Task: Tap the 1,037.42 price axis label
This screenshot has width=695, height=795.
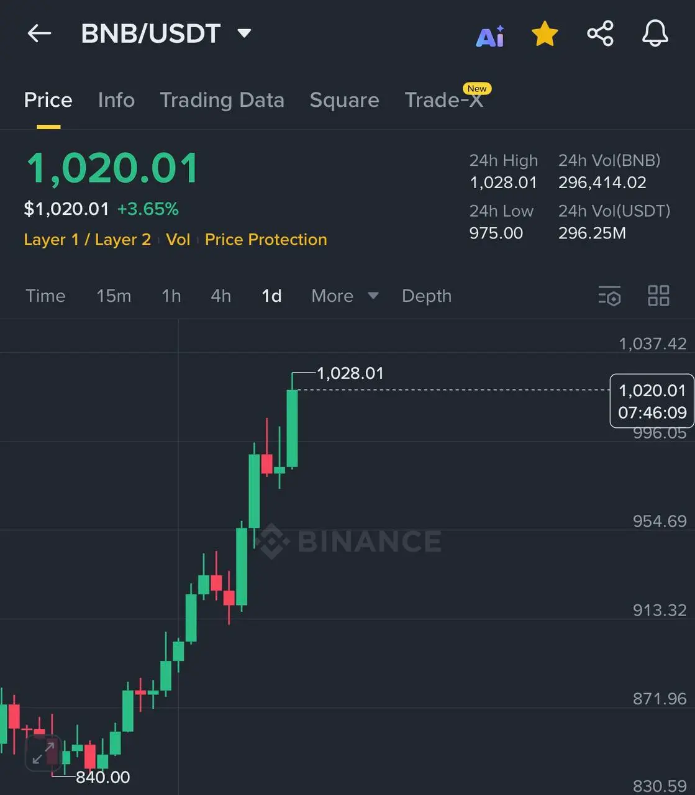Action: 653,343
